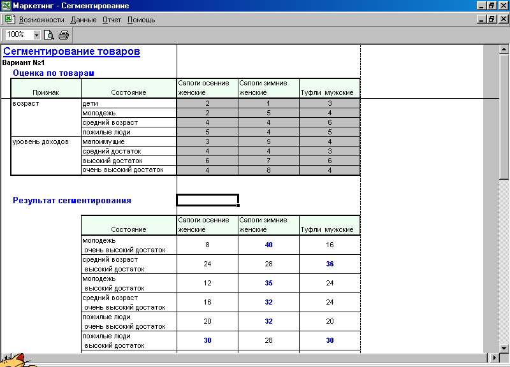Close the inner workbook window

pyautogui.click(x=503, y=19)
